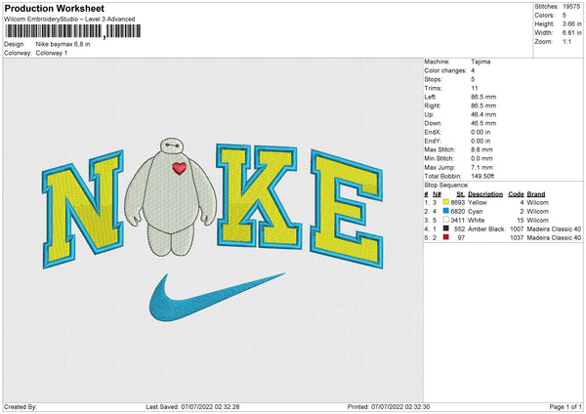Click the embroidered letter N
This screenshot has height=414, width=586.
[x=83, y=209]
